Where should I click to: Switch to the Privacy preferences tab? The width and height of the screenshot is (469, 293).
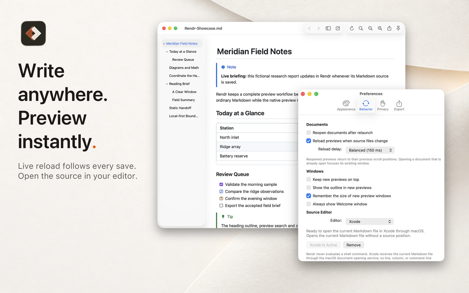point(383,105)
